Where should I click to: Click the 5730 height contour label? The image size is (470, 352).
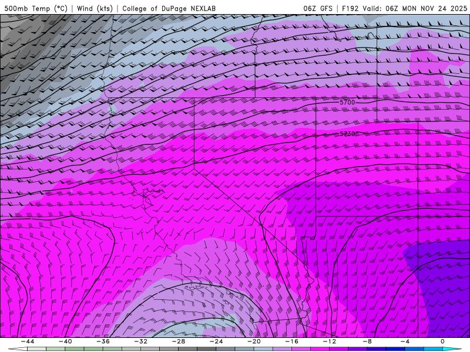tap(347, 134)
